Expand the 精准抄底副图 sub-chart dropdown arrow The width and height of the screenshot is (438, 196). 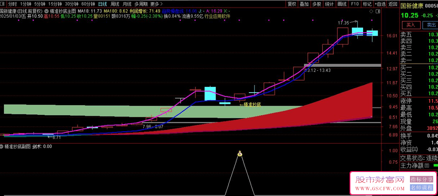pyautogui.click(x=2, y=146)
